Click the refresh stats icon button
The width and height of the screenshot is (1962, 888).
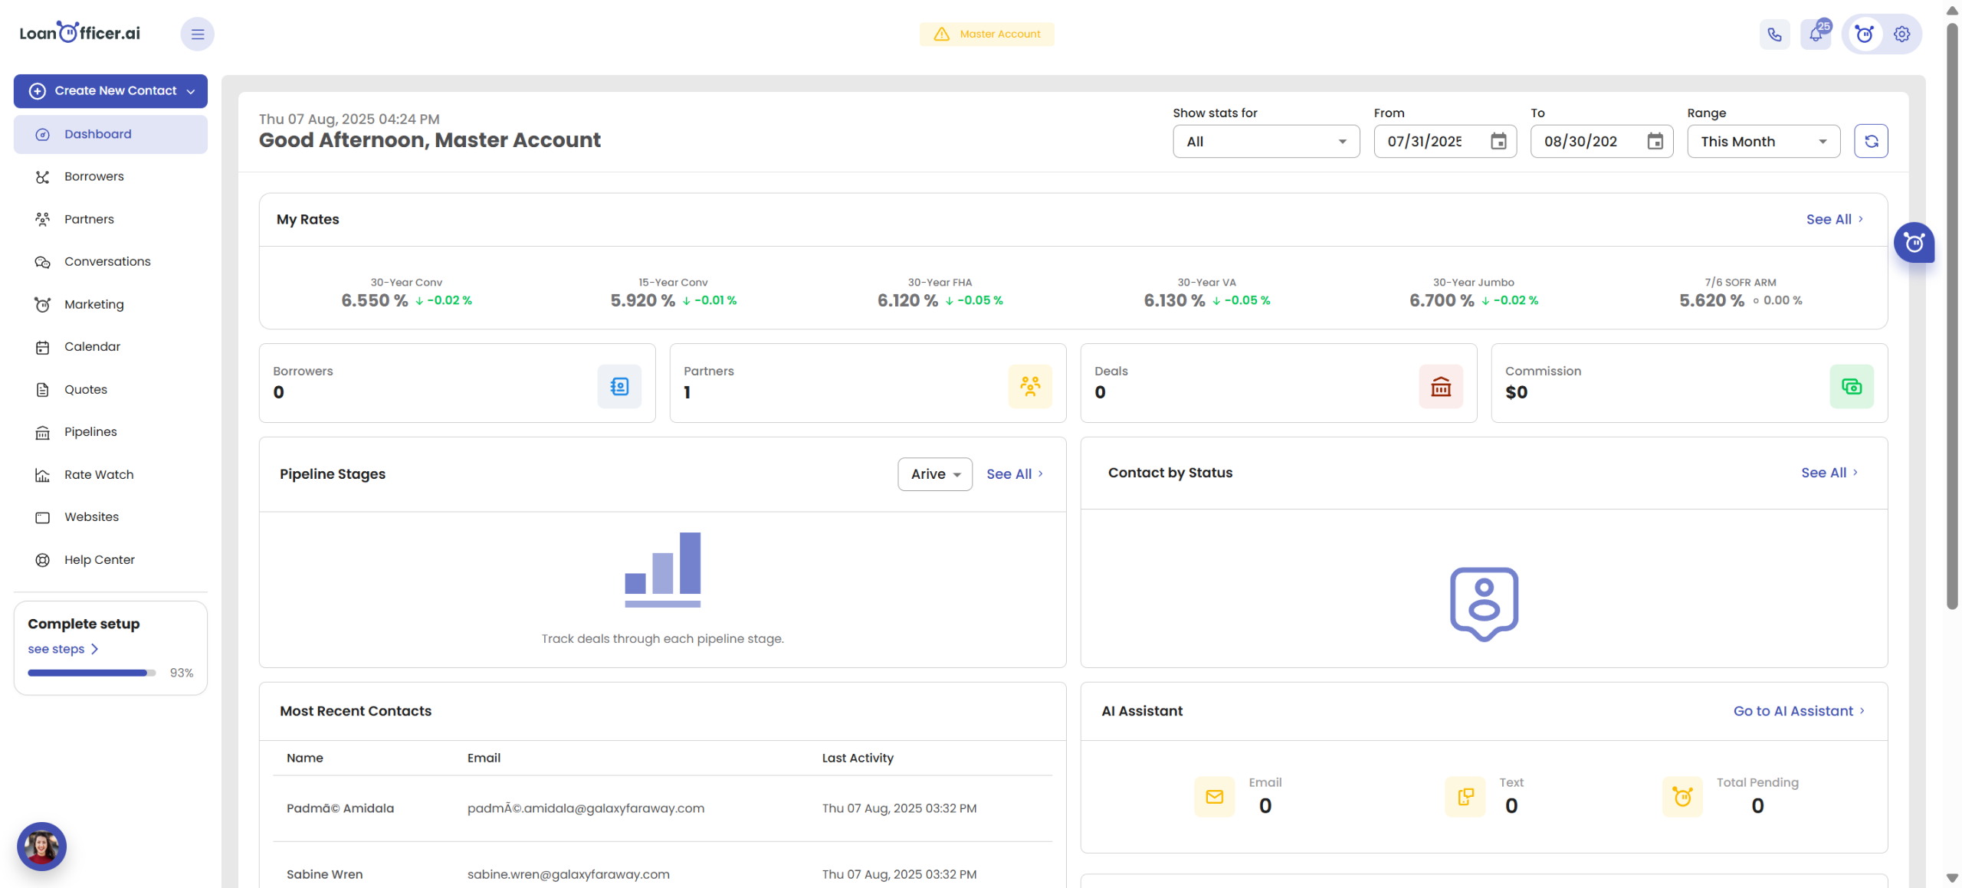(1871, 141)
